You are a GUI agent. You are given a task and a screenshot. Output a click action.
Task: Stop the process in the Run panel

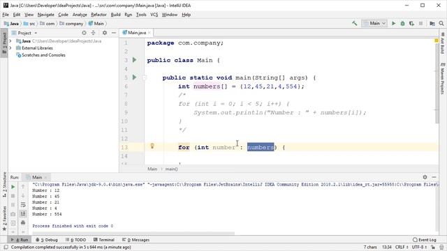click(x=13, y=196)
